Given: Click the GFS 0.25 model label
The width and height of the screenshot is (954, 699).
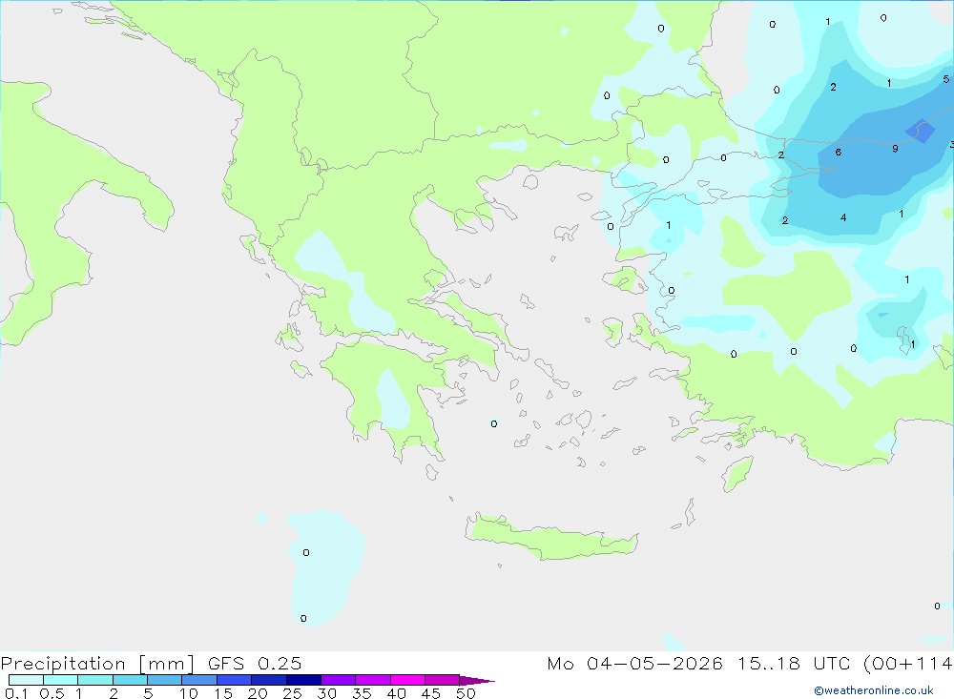Looking at the screenshot, I should (x=255, y=664).
